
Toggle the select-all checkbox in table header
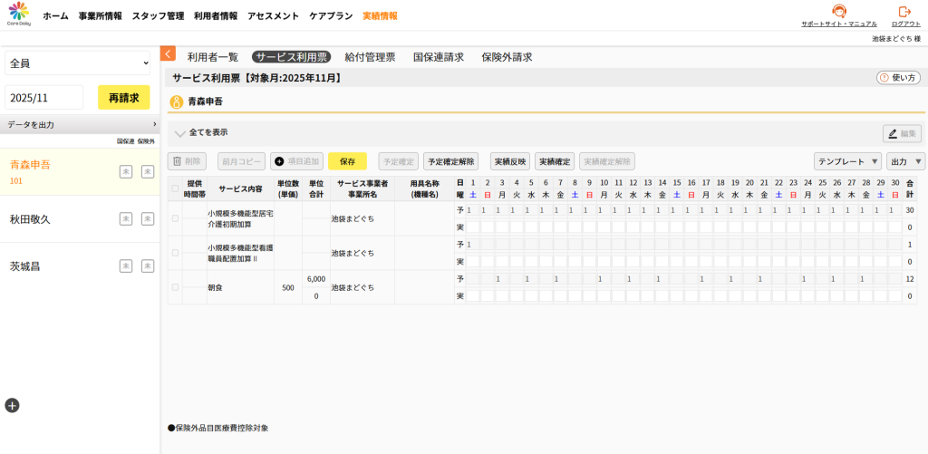click(x=175, y=188)
